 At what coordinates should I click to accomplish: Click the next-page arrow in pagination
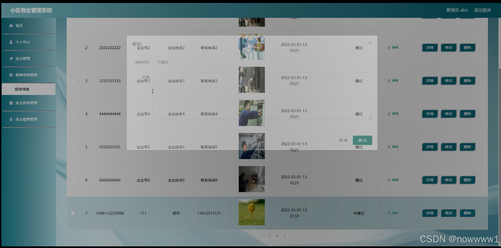(285, 235)
